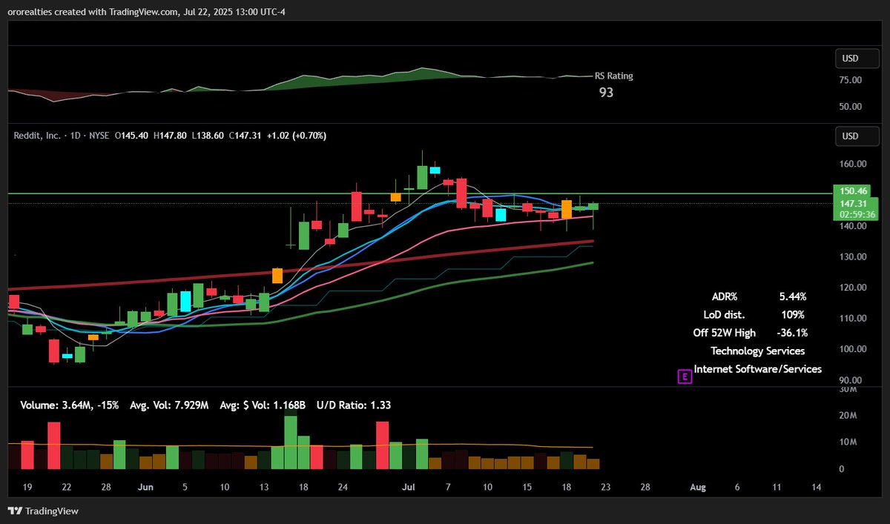Click the Reddit, Inc. symbol title
890x524 pixels.
(x=38, y=136)
